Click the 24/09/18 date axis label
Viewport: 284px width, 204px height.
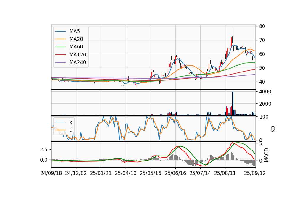(51, 173)
